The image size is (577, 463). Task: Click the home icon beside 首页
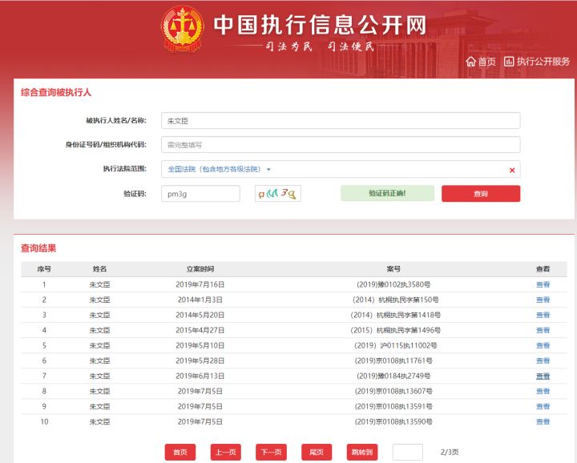tap(470, 62)
